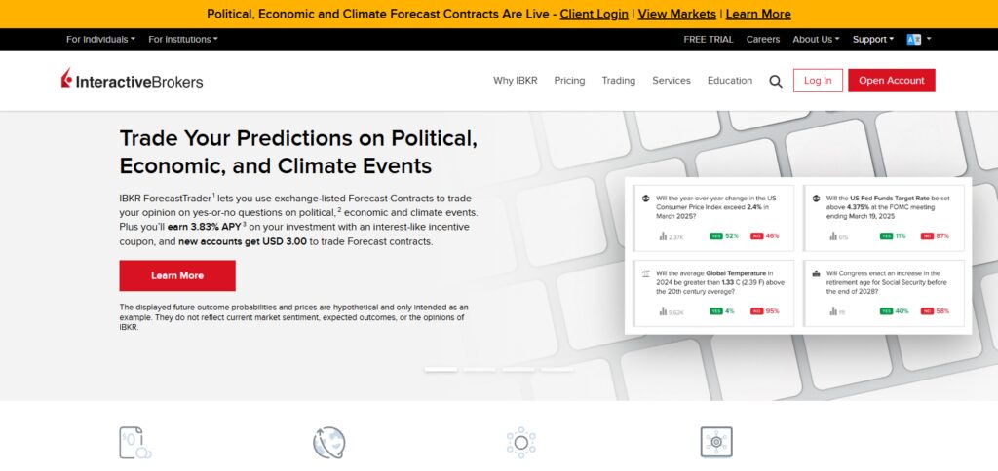Expand the For Institutions dropdown
The height and width of the screenshot is (471, 998).
coord(182,39)
